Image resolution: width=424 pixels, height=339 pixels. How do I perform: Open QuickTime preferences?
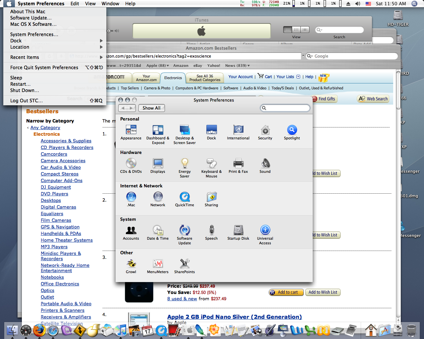point(185,199)
